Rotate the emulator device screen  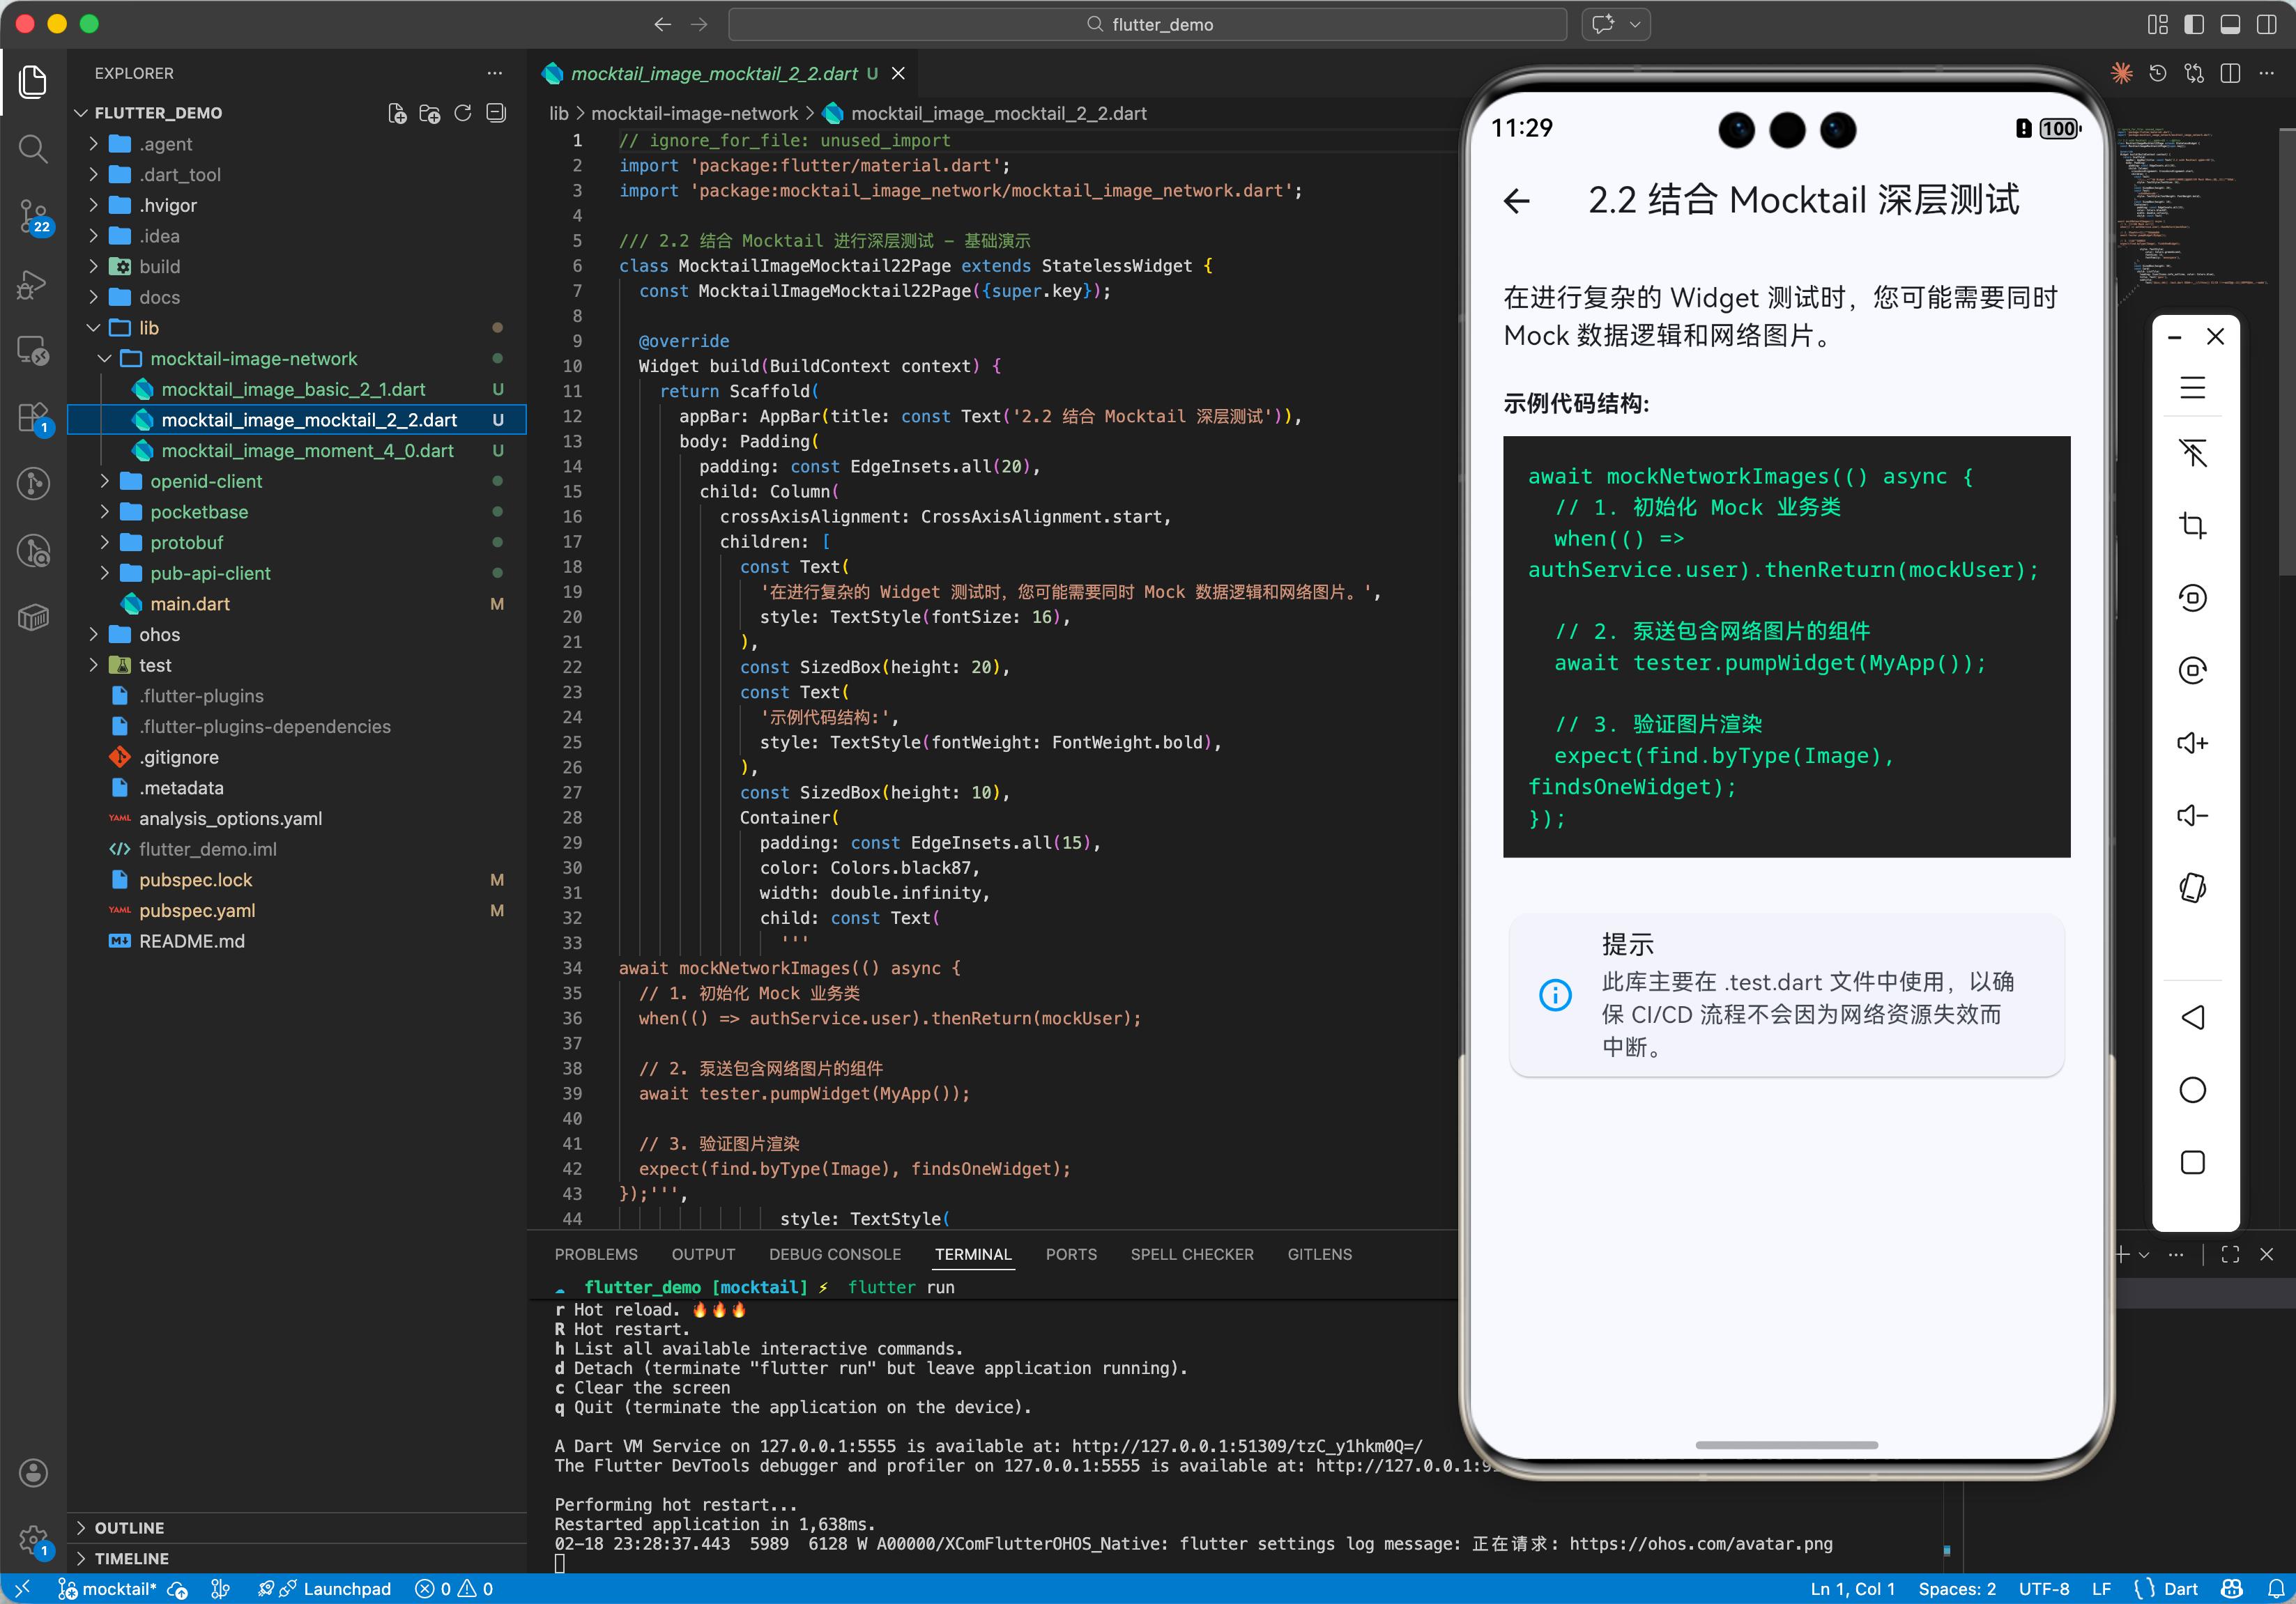(x=2192, y=888)
